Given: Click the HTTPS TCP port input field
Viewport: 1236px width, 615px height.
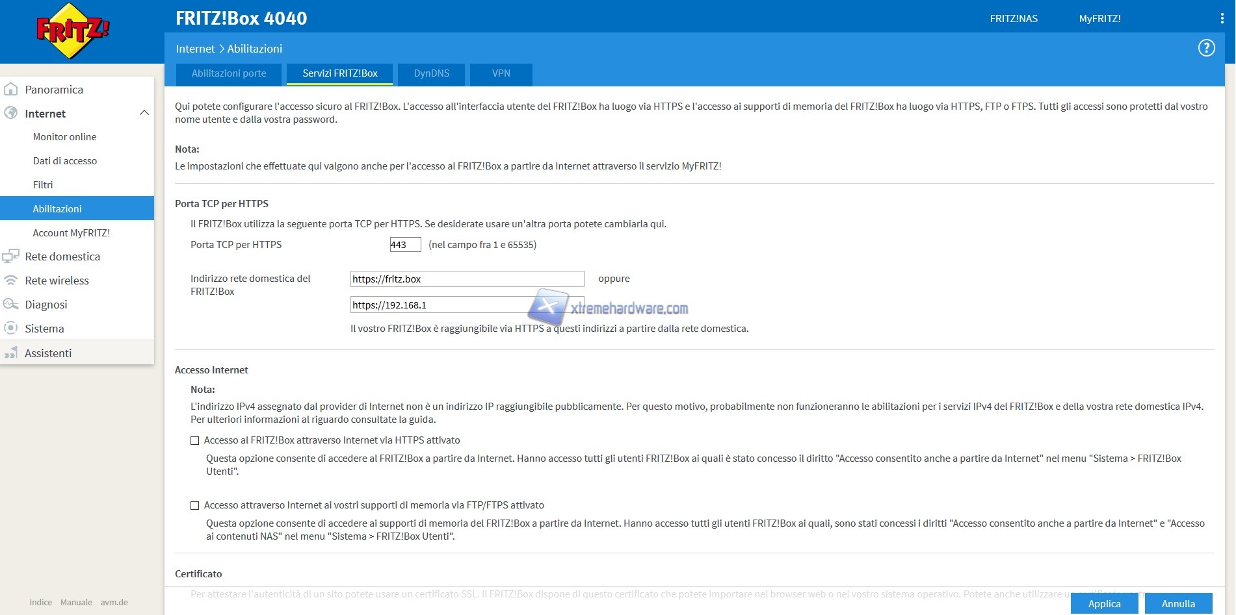Looking at the screenshot, I should [x=405, y=245].
